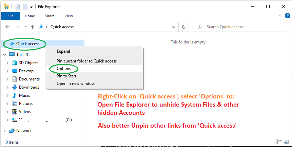The width and height of the screenshot is (292, 147).
Task: Click the Up one level arrow
Action: pos(33,27)
